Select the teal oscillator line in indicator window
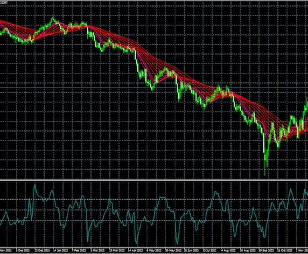 coord(154,214)
